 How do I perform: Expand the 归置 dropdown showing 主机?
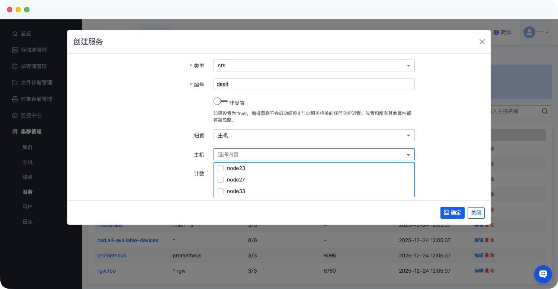point(314,135)
